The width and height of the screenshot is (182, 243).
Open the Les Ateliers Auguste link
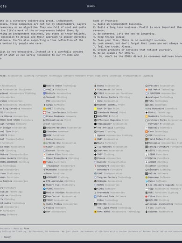[x=161, y=185]
